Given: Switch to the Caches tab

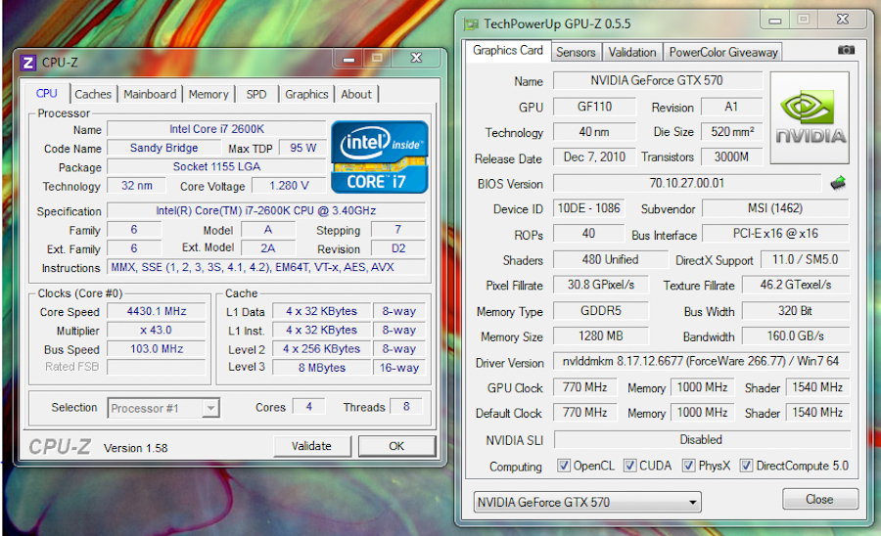Looking at the screenshot, I should pyautogui.click(x=93, y=94).
